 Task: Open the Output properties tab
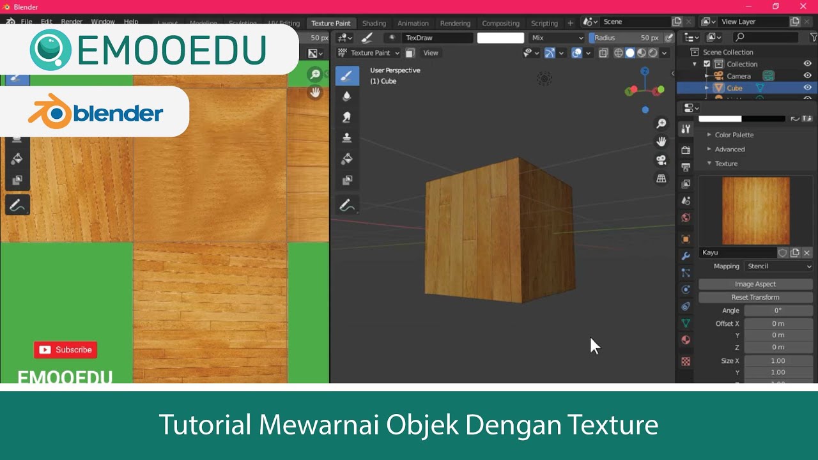pyautogui.click(x=686, y=167)
